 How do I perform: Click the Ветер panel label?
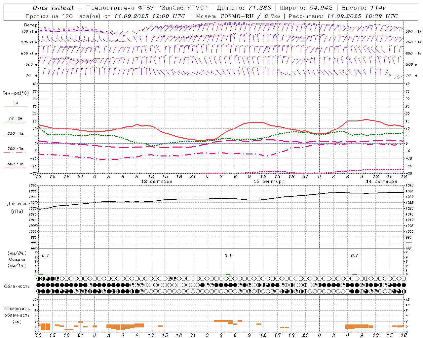31,25
